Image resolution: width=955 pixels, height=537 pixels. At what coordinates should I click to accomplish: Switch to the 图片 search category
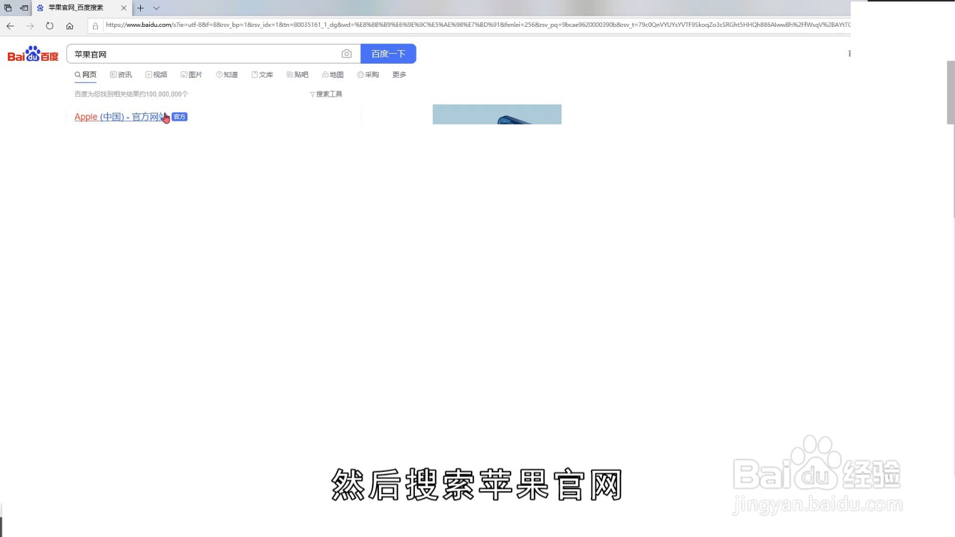[192, 74]
